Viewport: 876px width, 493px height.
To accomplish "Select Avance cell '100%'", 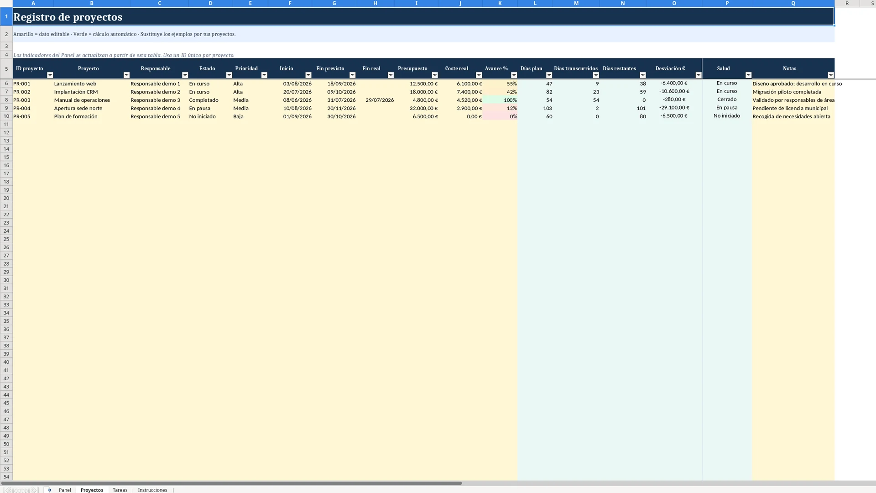I will point(500,100).
